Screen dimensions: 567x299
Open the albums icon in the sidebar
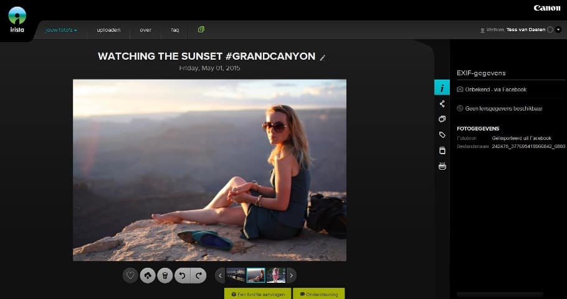tap(442, 119)
